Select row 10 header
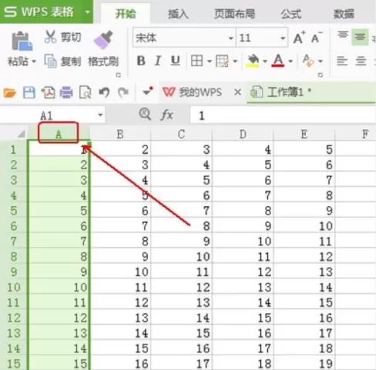Screen dimensions: 376x370 point(14,287)
